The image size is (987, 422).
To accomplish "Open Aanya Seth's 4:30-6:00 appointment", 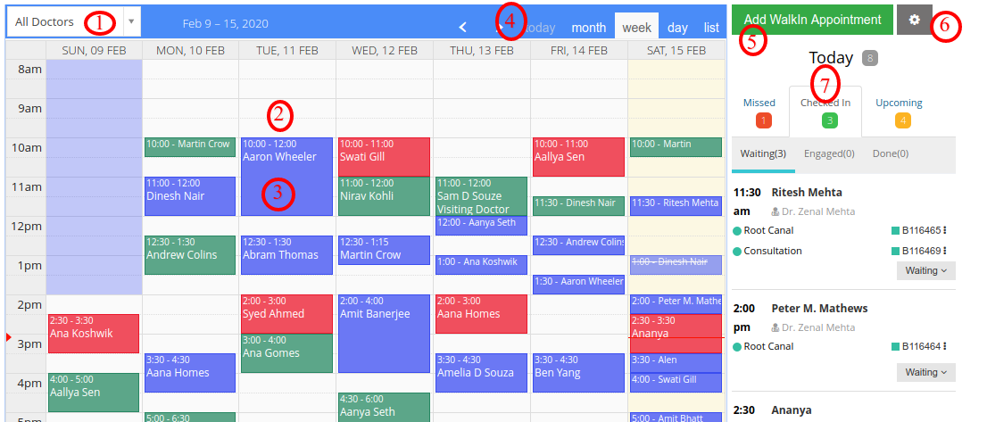I will [x=384, y=407].
